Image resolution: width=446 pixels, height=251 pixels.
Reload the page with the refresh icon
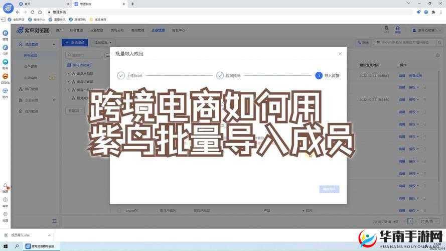pos(33,12)
